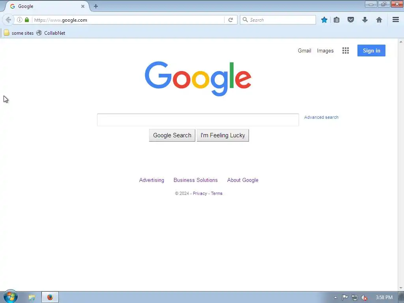Open a new tab with plus button

(96, 6)
